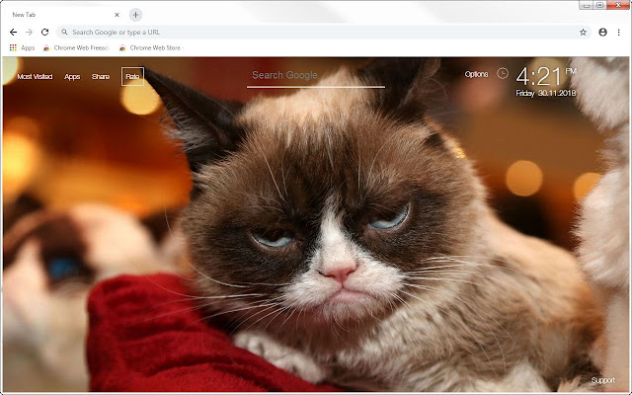Open the Apps bookmark shortcut
Viewport: 632px width, 395px height.
(x=22, y=48)
